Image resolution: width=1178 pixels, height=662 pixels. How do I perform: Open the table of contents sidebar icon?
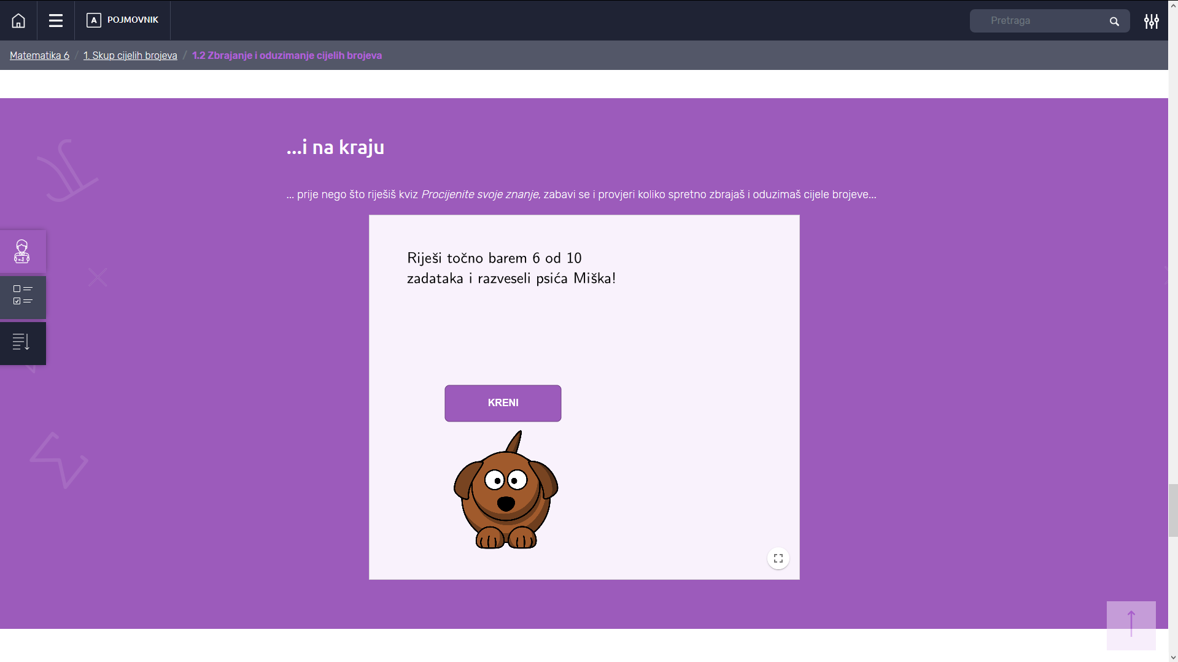pyautogui.click(x=22, y=342)
